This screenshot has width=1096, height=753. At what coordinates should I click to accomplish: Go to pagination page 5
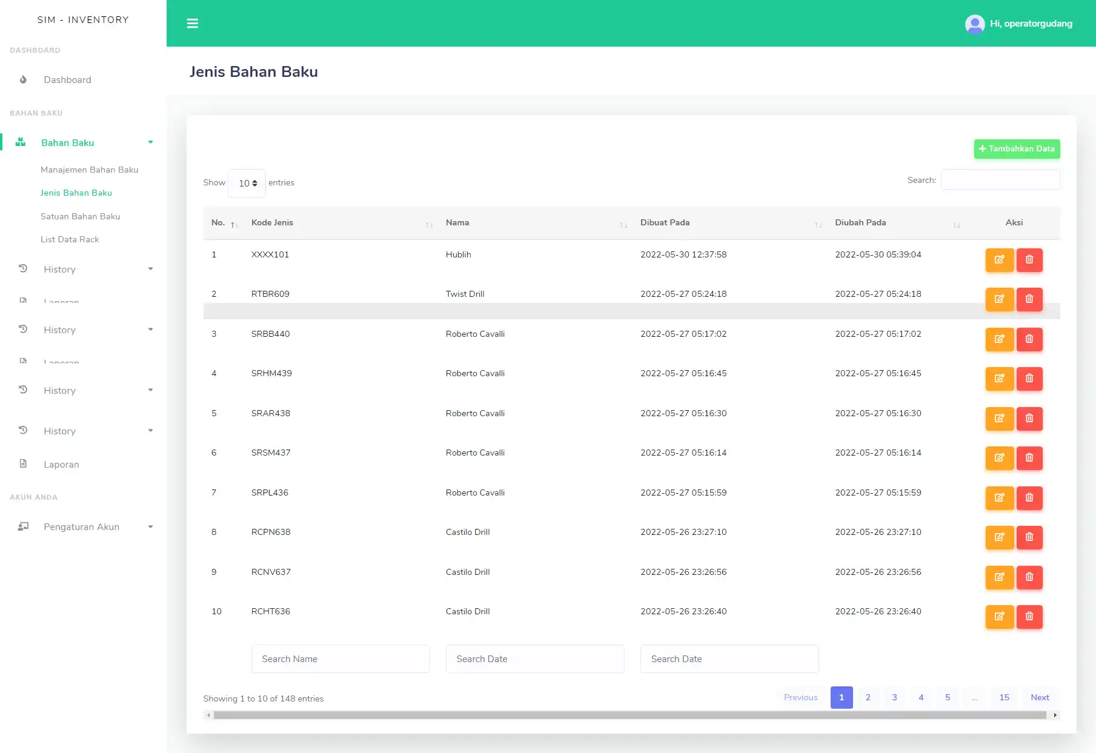(x=948, y=697)
